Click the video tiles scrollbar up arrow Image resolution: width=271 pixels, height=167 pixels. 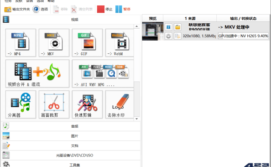[137, 26]
